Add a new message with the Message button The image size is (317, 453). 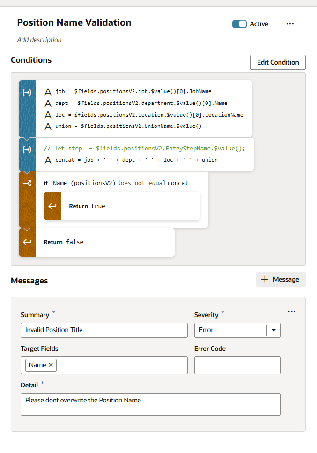280,279
